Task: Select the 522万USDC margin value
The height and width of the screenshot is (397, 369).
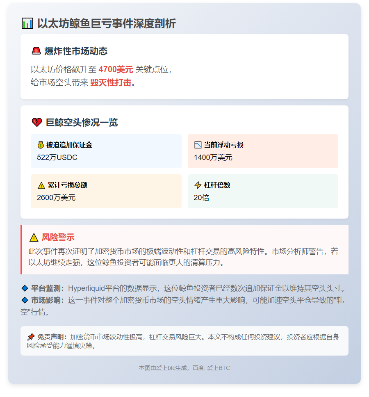Action: tap(57, 157)
